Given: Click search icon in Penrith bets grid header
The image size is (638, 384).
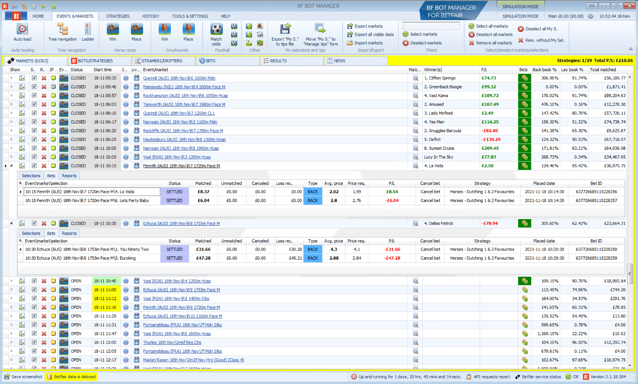Looking at the screenshot, I should click(x=20, y=183).
